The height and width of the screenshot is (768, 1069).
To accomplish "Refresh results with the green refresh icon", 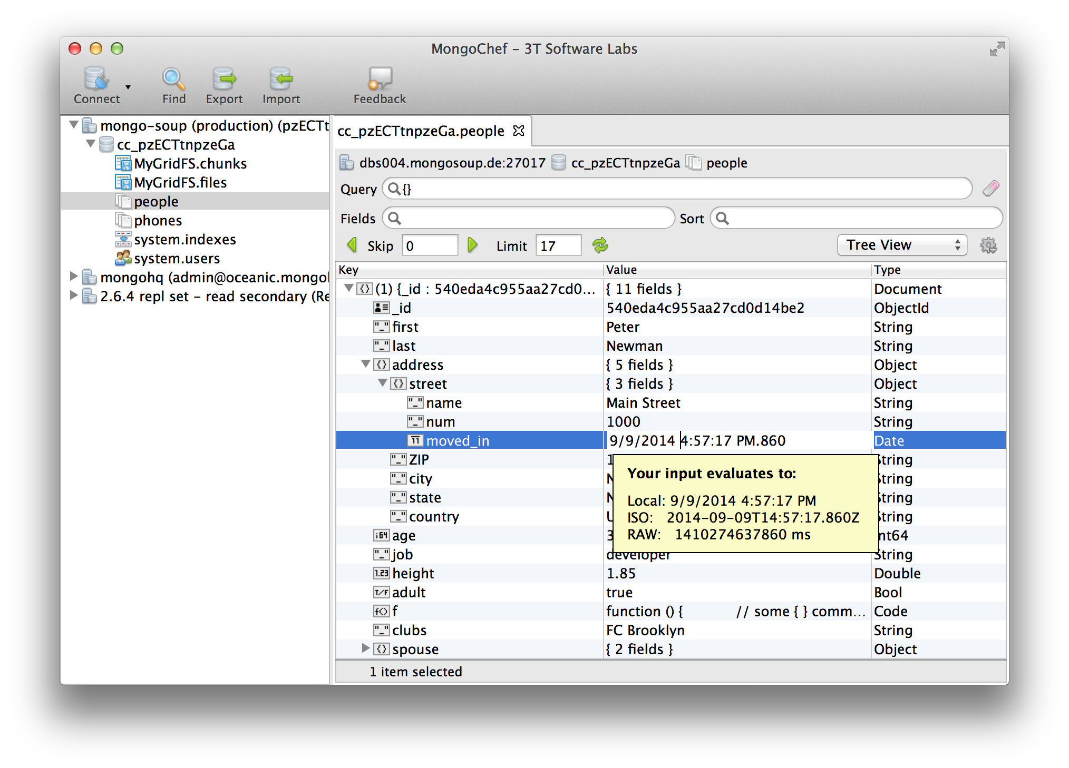I will coord(600,245).
